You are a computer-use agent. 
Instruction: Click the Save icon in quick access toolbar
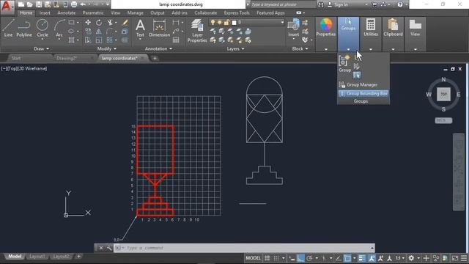click(x=39, y=4)
